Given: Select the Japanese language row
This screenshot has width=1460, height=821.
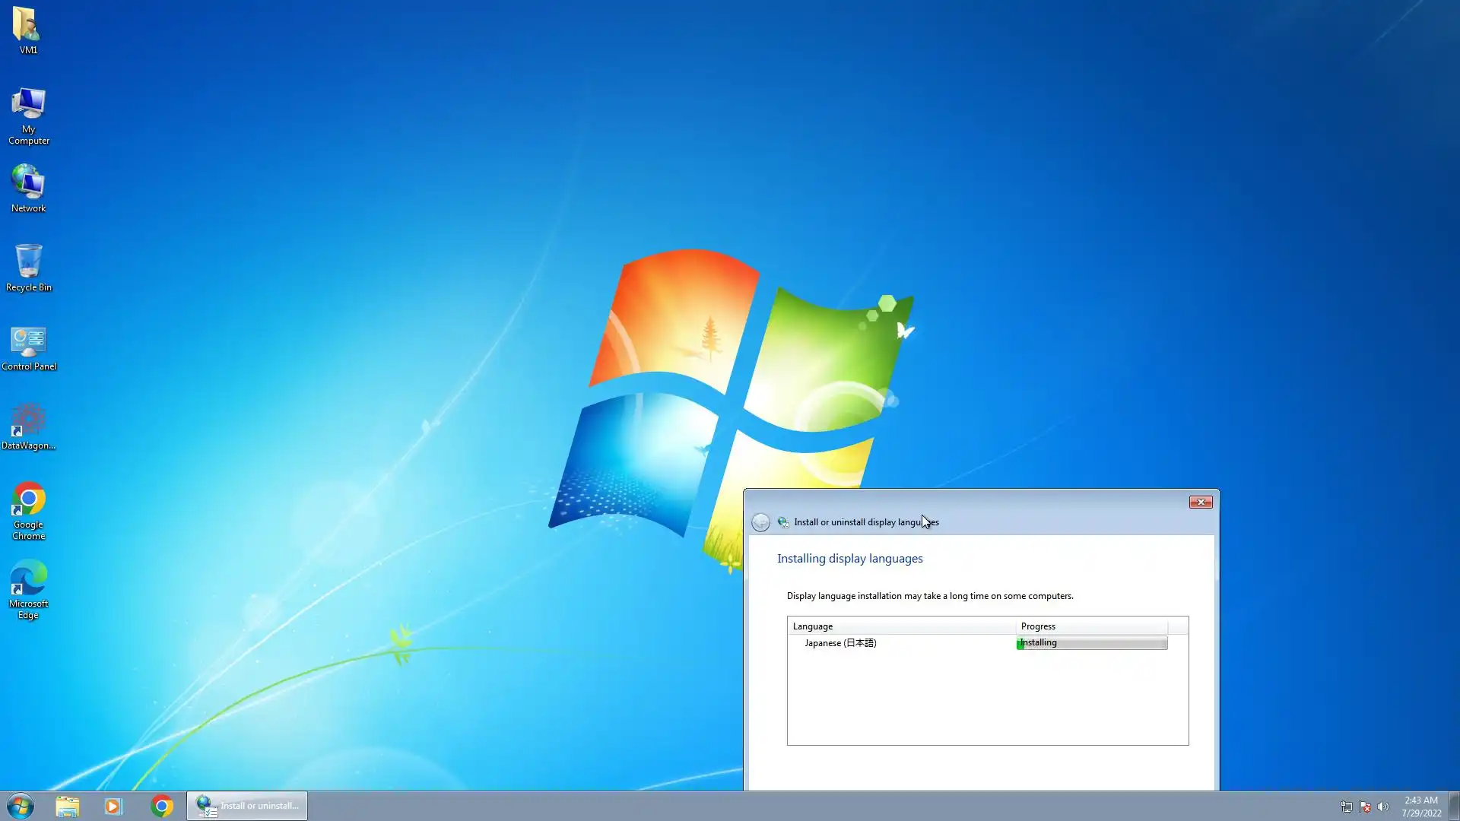Looking at the screenshot, I should (x=840, y=643).
